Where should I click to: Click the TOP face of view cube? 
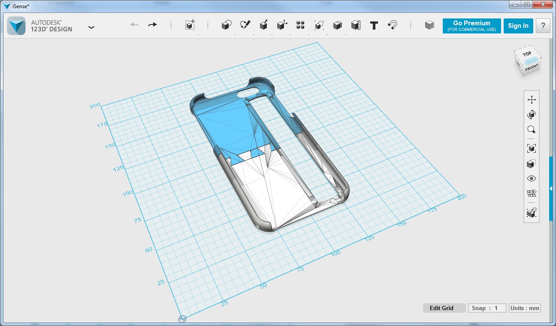527,54
